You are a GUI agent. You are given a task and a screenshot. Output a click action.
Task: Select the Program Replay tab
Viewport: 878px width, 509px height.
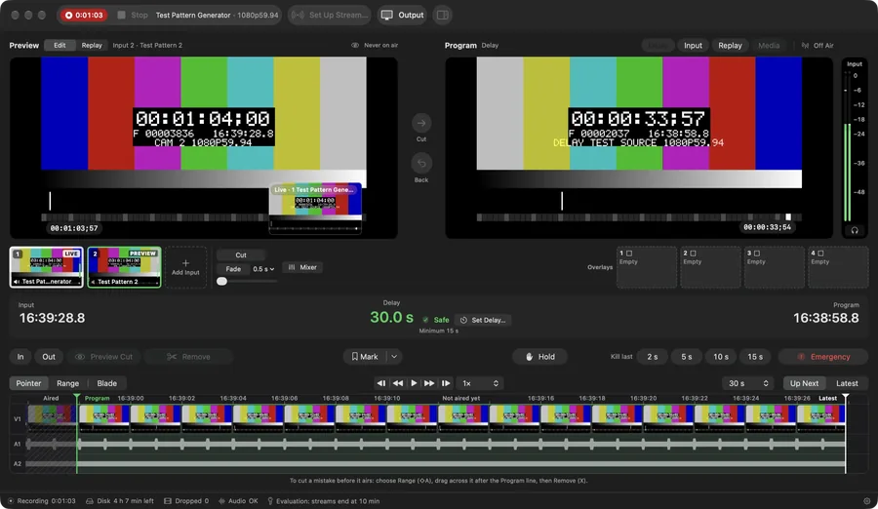730,46
